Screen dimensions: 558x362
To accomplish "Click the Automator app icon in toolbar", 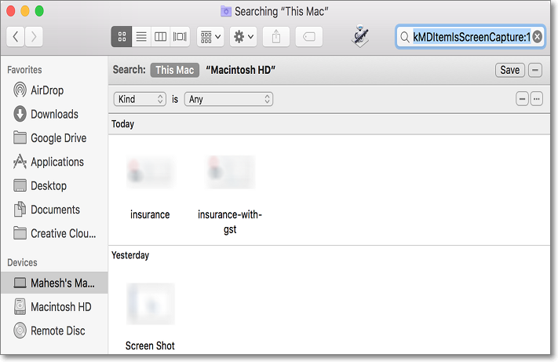I will pyautogui.click(x=362, y=35).
